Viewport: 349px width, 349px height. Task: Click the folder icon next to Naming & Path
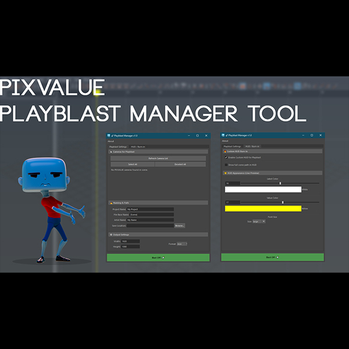111,203
